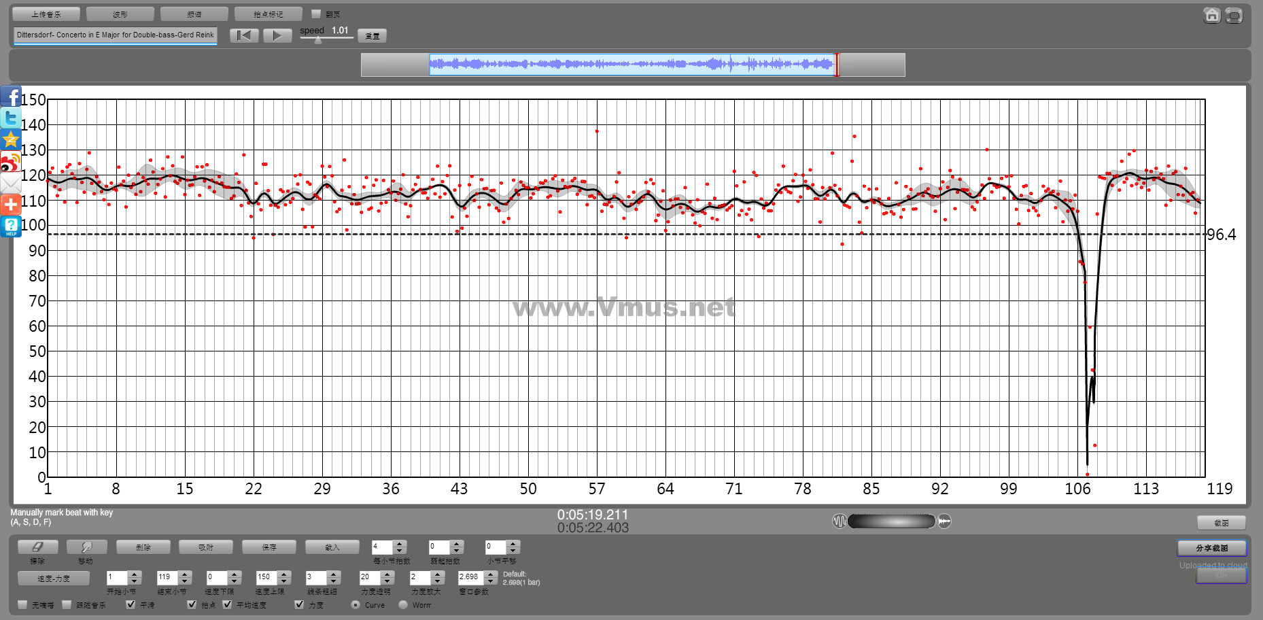Select the Worm radio button
1263x620 pixels.
(x=403, y=604)
